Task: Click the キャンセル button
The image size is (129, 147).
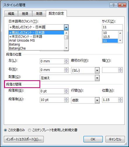Action: (115, 139)
